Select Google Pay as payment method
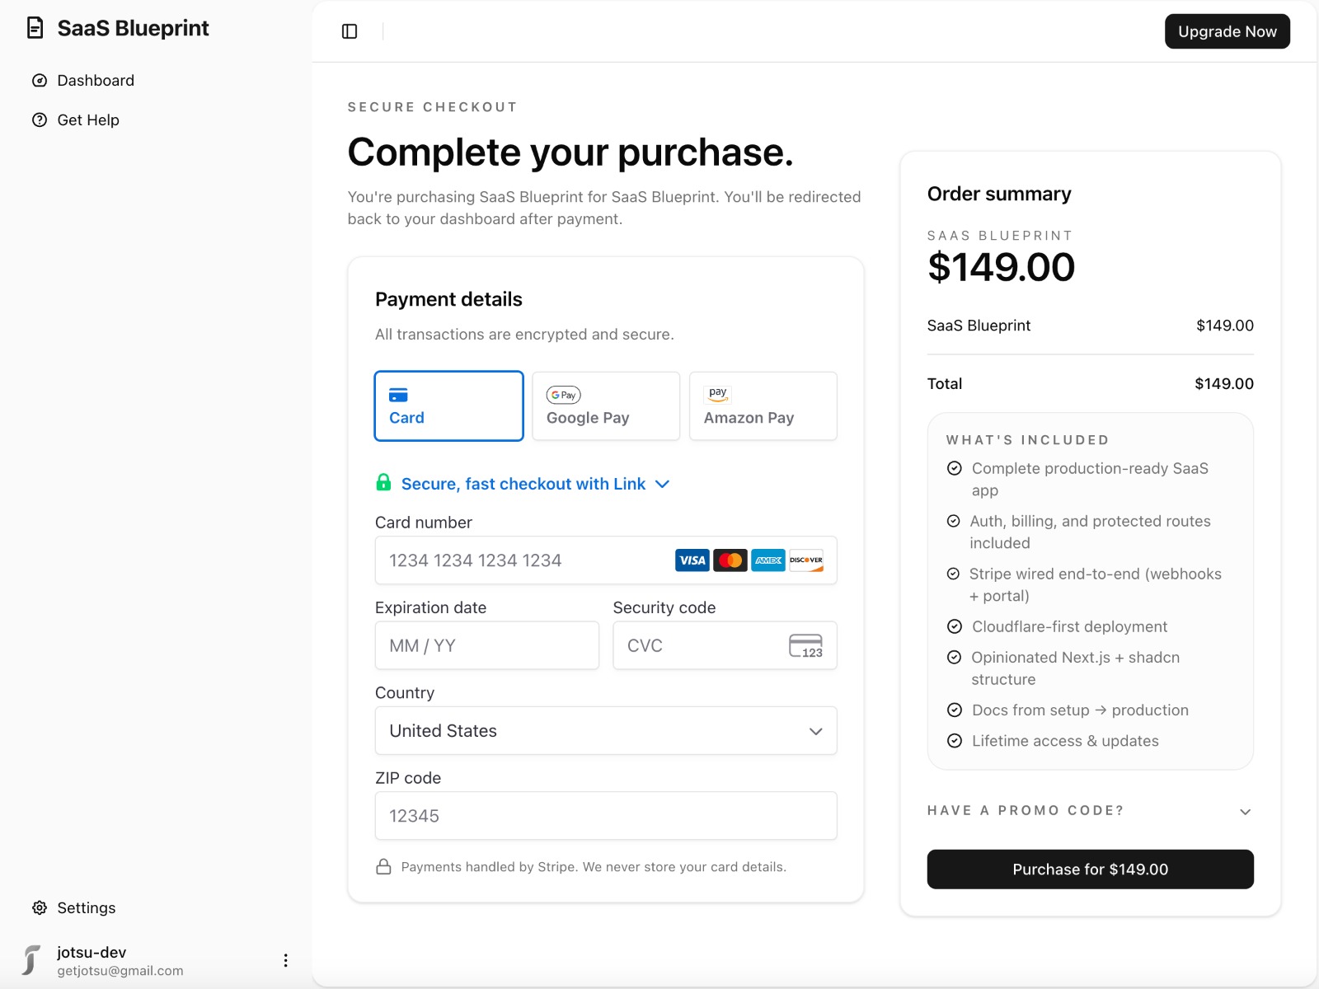This screenshot has height=989, width=1319. pos(605,405)
